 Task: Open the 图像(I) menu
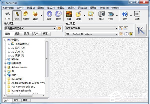click(41, 8)
